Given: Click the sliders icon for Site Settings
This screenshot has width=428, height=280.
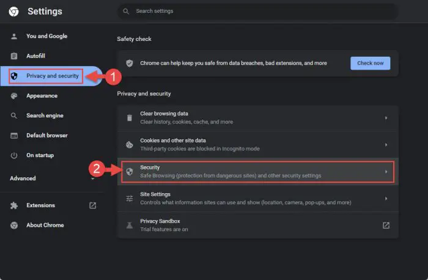Looking at the screenshot, I should (x=130, y=199).
